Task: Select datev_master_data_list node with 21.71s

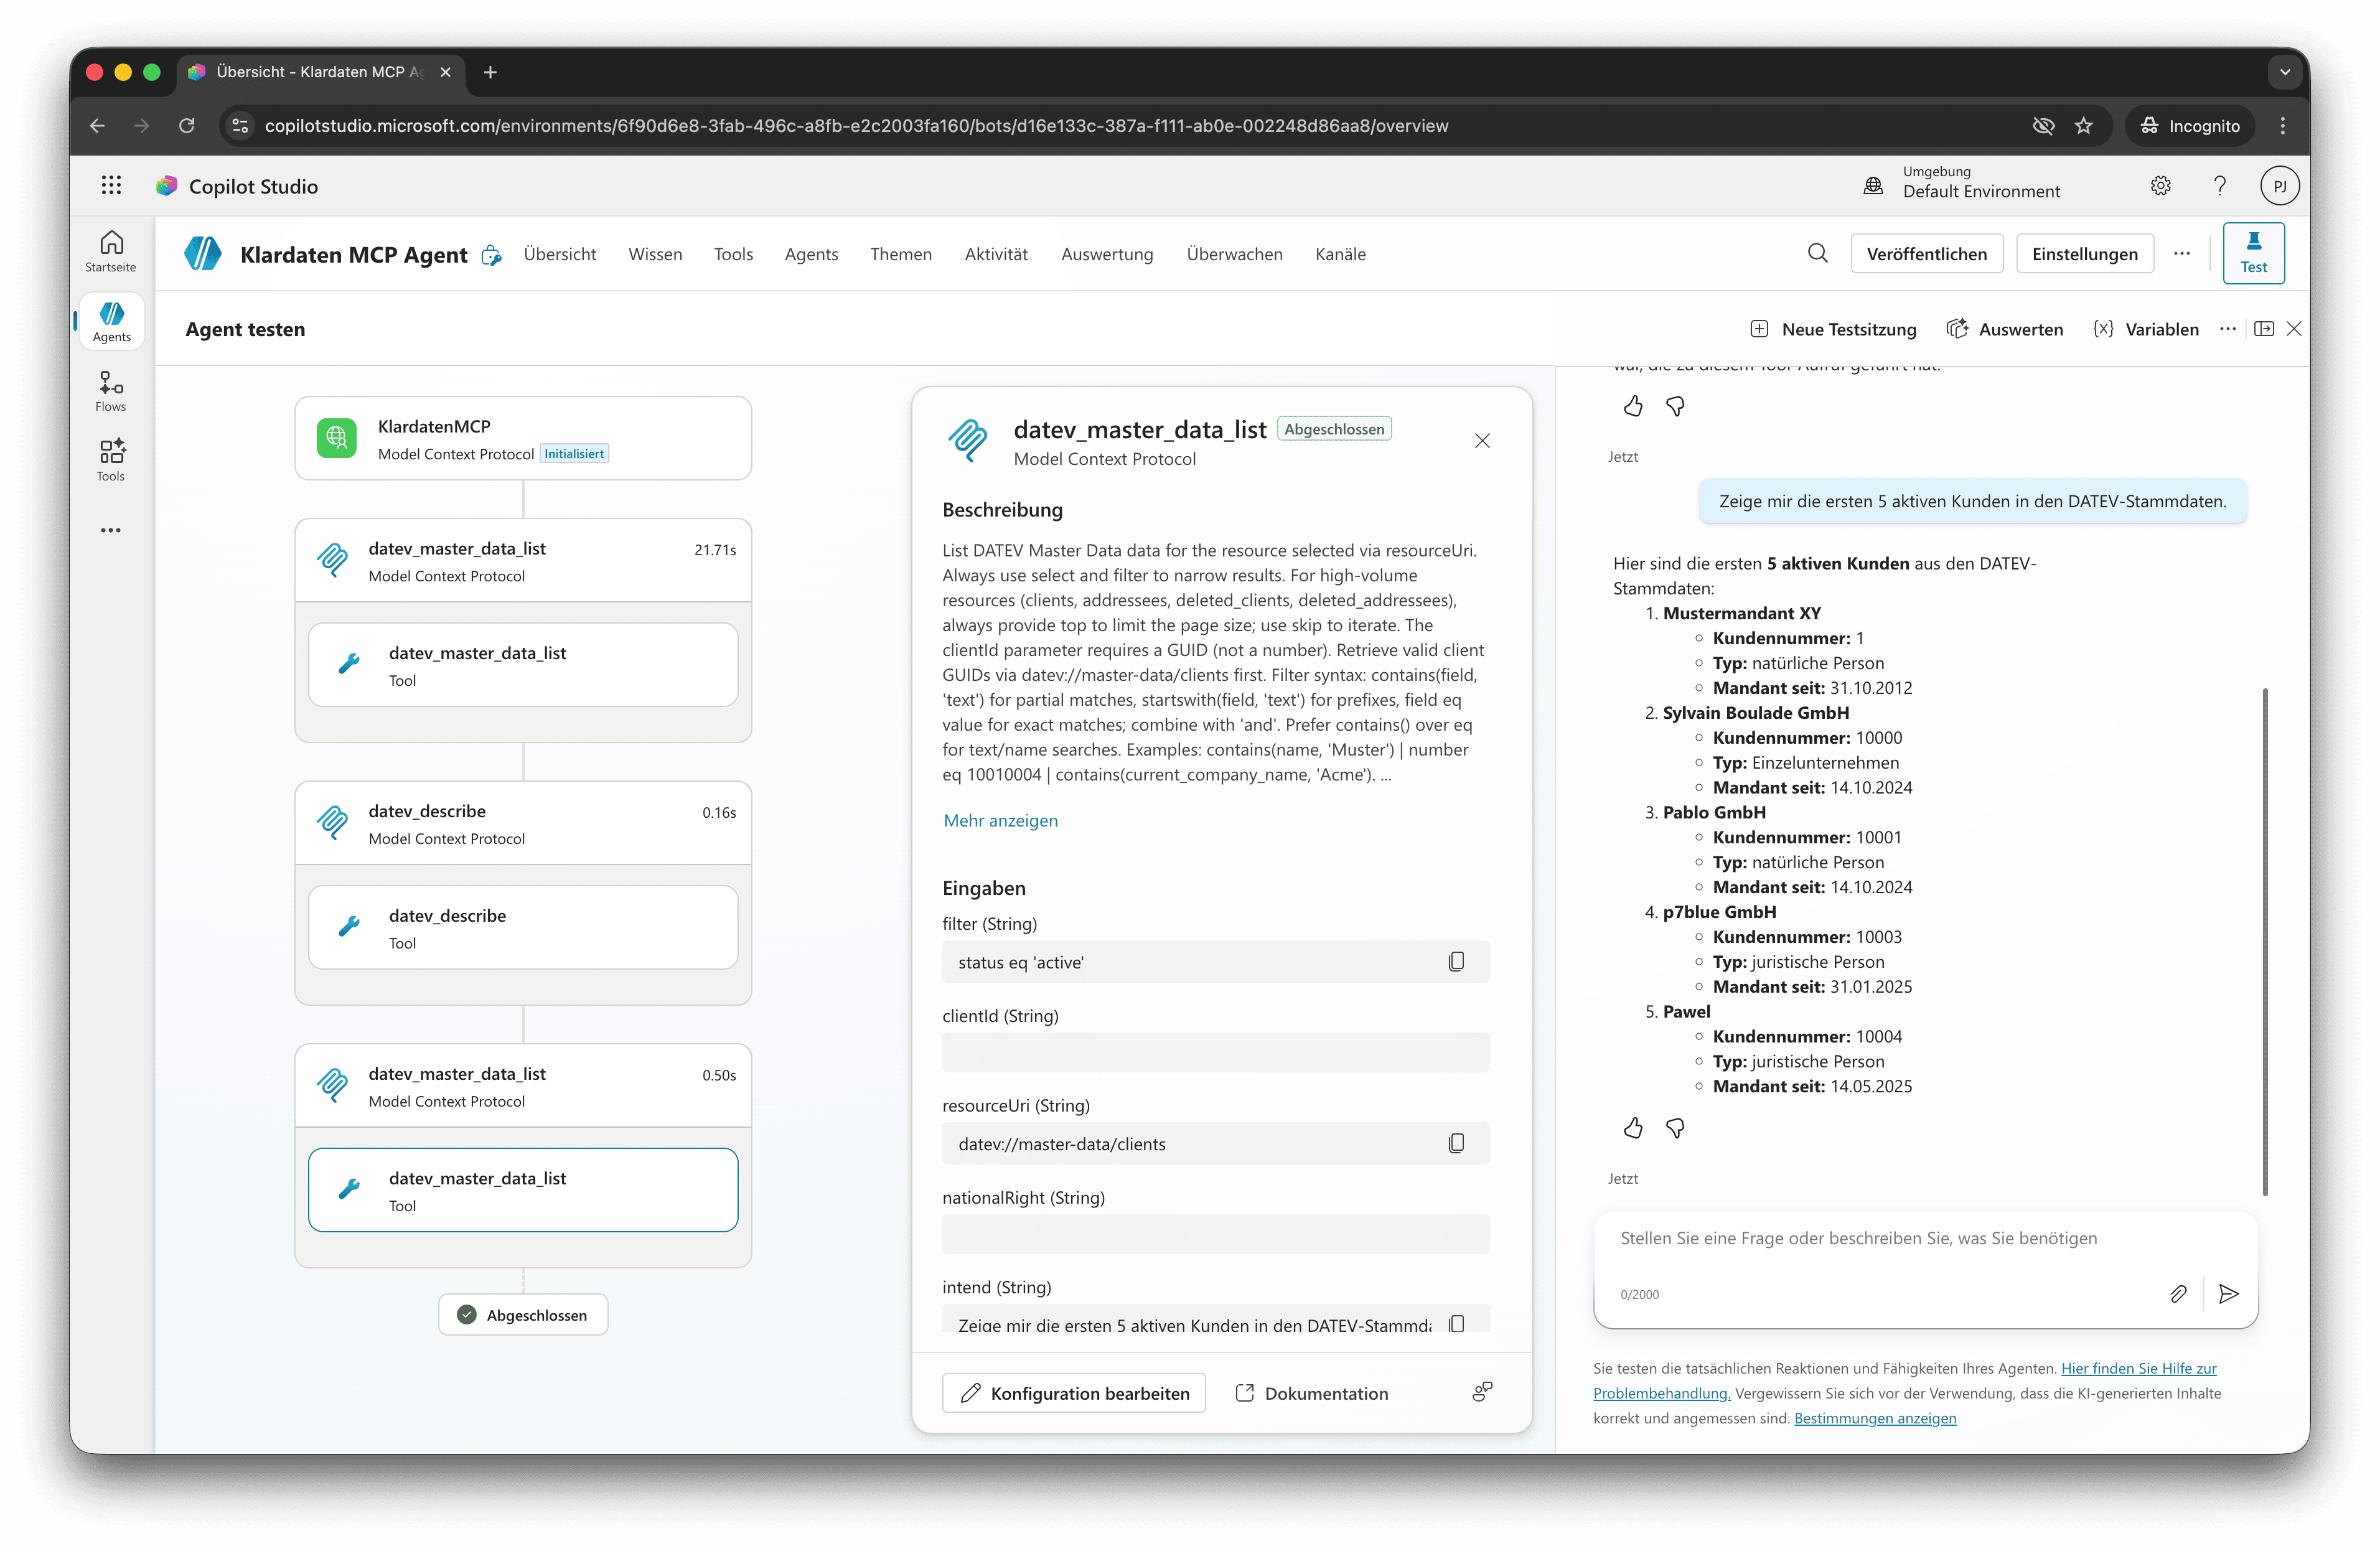Action: (523, 560)
